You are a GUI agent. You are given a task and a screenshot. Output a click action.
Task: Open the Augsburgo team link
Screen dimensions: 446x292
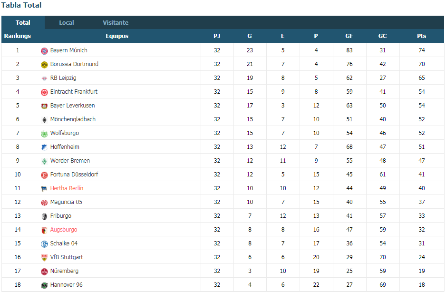coord(64,229)
